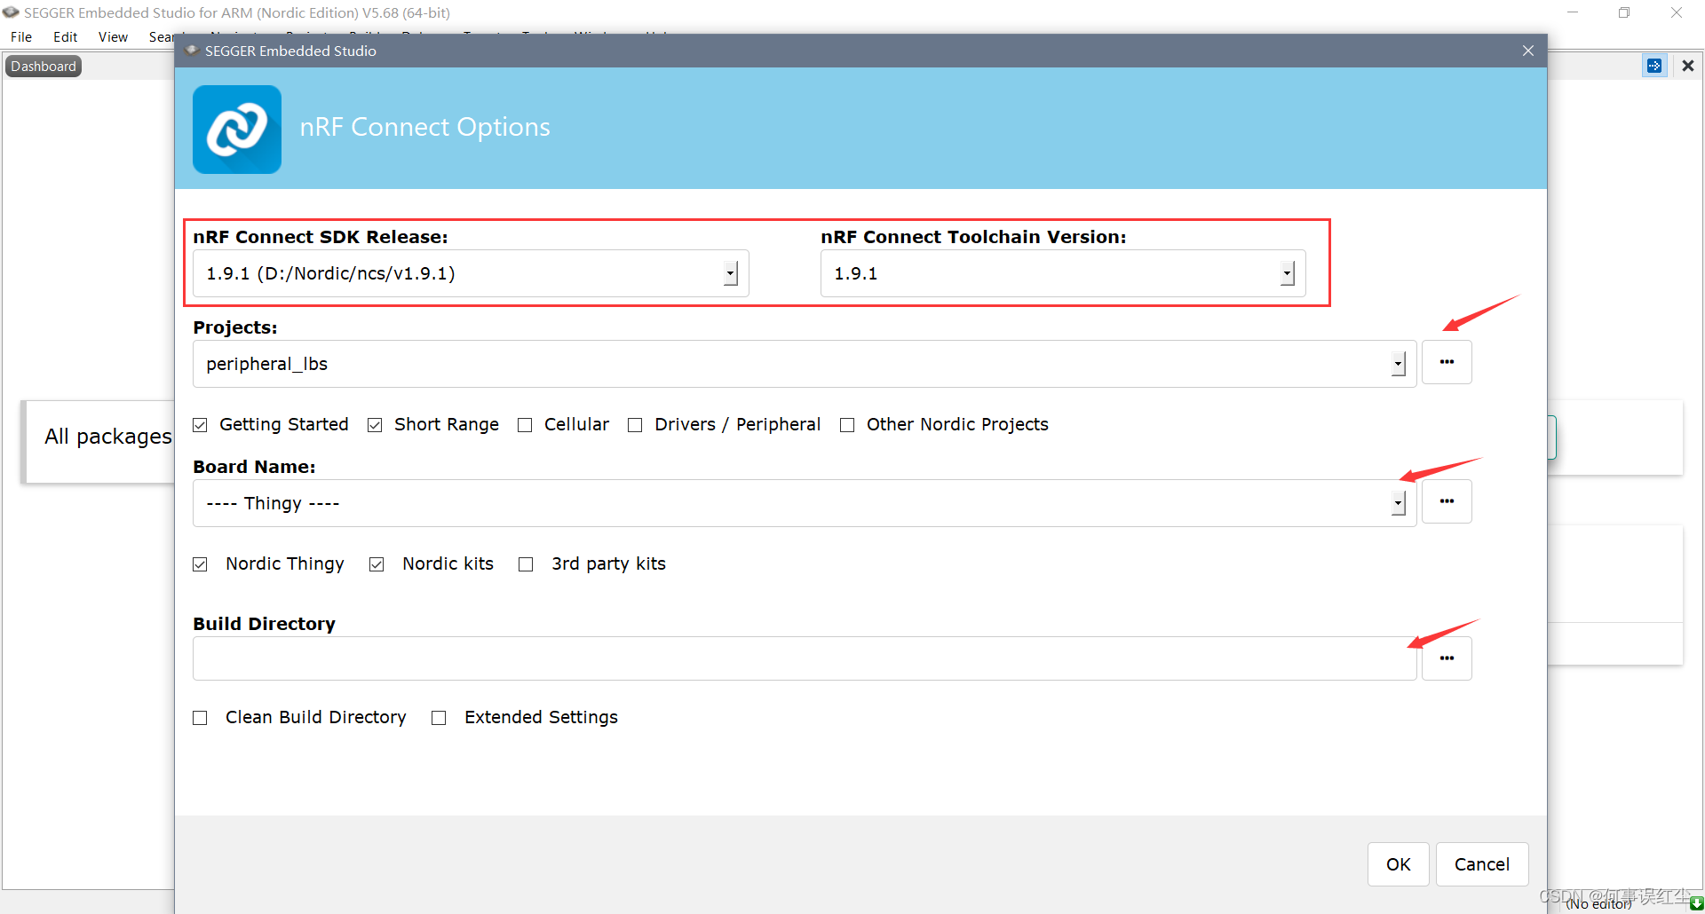
Task: Open the nRF Connect SDK Release dropdown
Action: pyautogui.click(x=730, y=273)
